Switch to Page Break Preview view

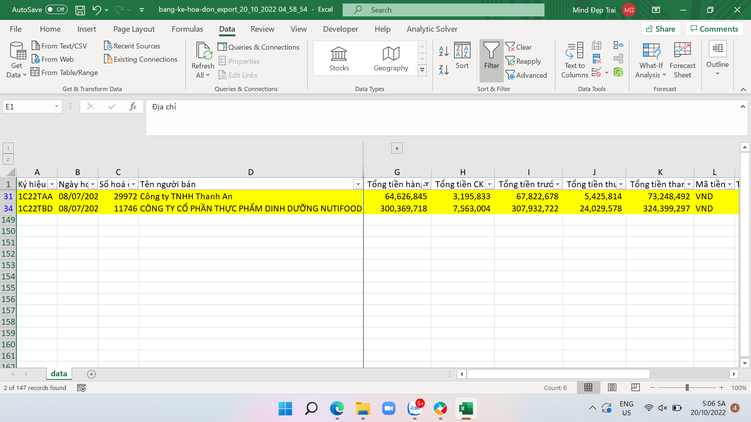click(635, 387)
